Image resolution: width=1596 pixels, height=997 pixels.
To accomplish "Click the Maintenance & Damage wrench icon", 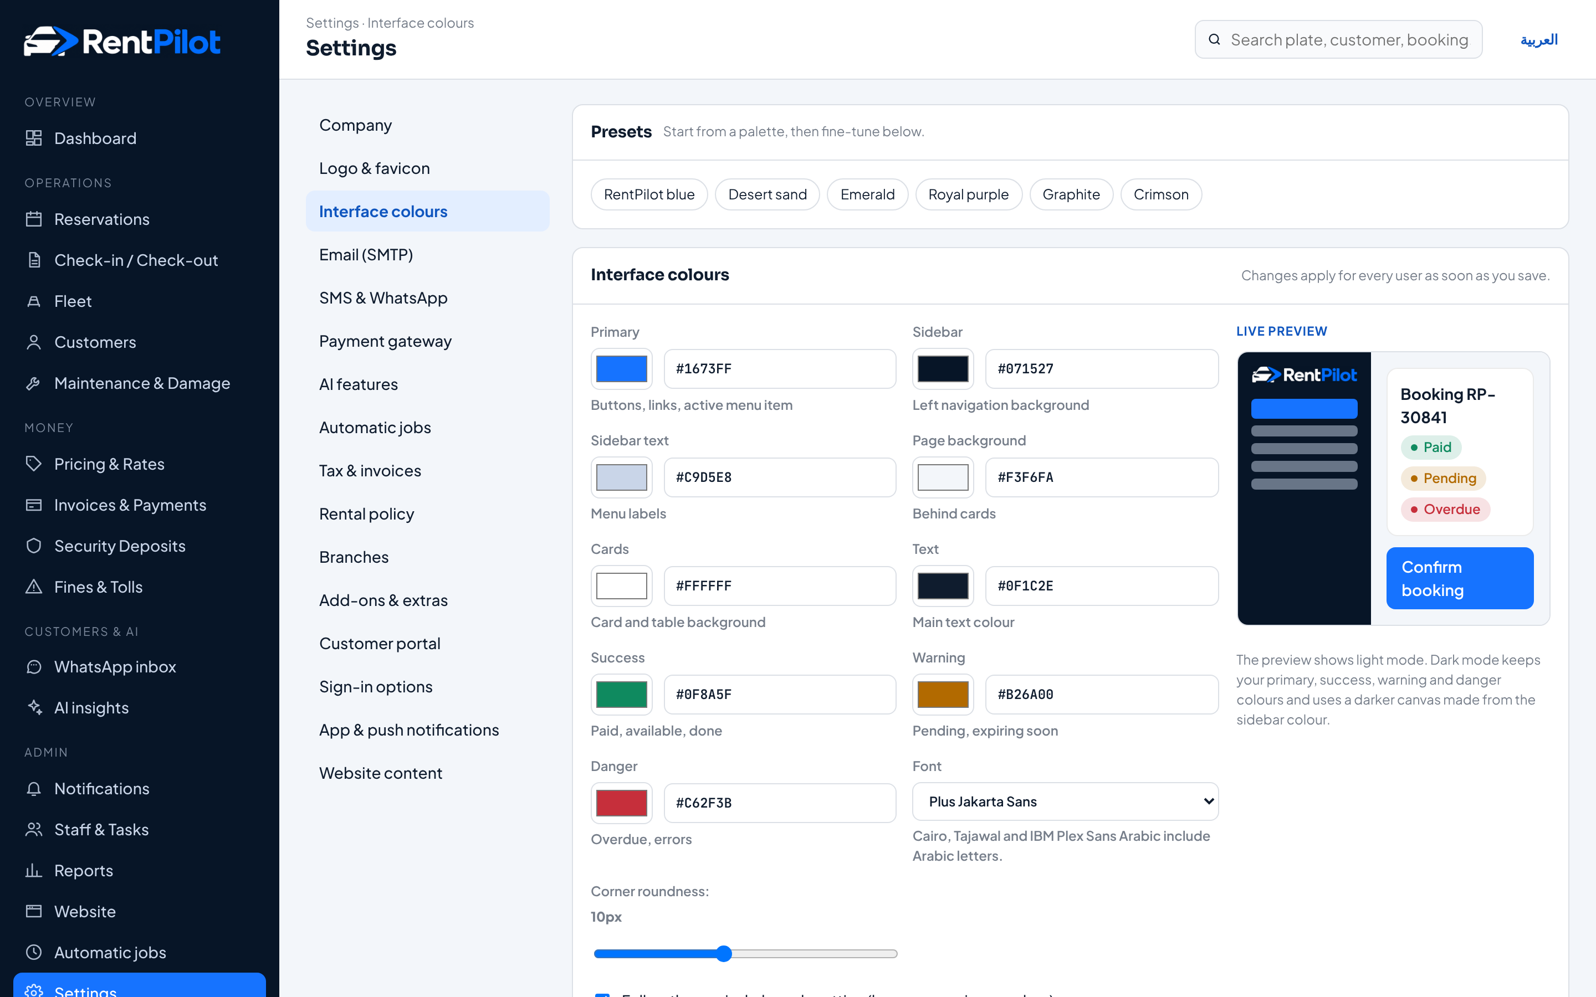I will pyautogui.click(x=34, y=383).
